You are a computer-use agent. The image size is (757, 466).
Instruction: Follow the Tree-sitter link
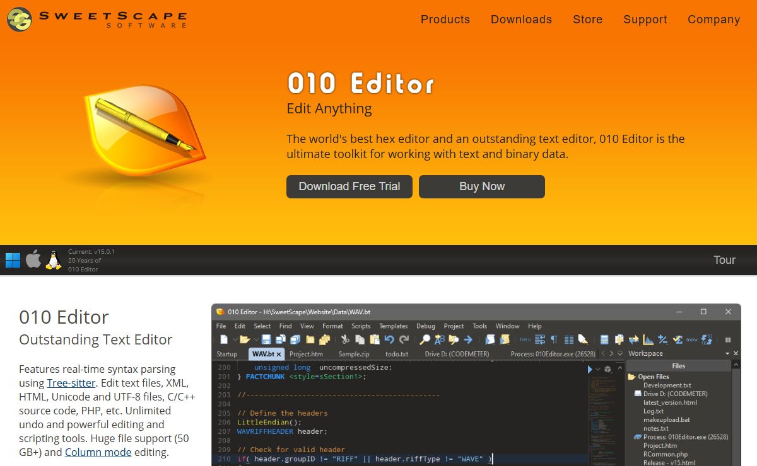click(71, 383)
